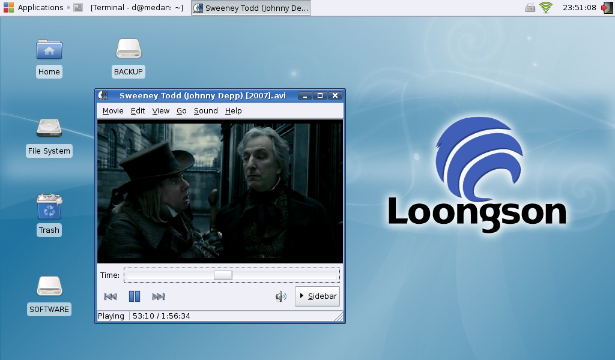615x360 pixels.
Task: Pause the movie playback
Action: click(x=134, y=296)
